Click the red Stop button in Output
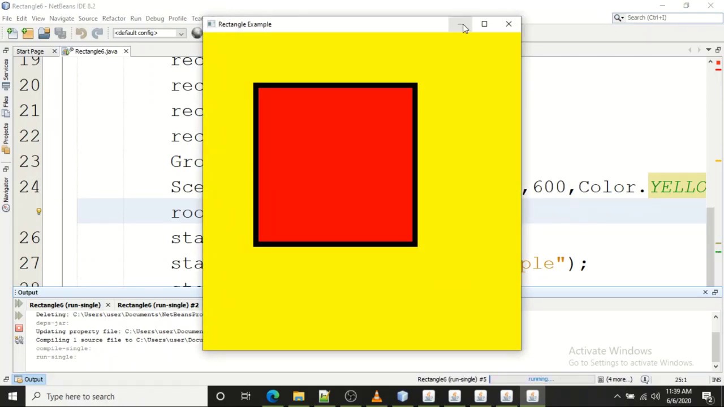The height and width of the screenshot is (407, 724). click(19, 328)
